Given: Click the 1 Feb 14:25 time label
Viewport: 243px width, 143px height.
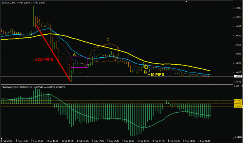Looking at the screenshot, I should 37,141.
